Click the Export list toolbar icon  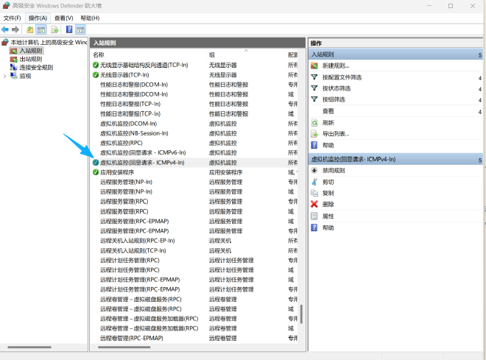click(x=54, y=29)
